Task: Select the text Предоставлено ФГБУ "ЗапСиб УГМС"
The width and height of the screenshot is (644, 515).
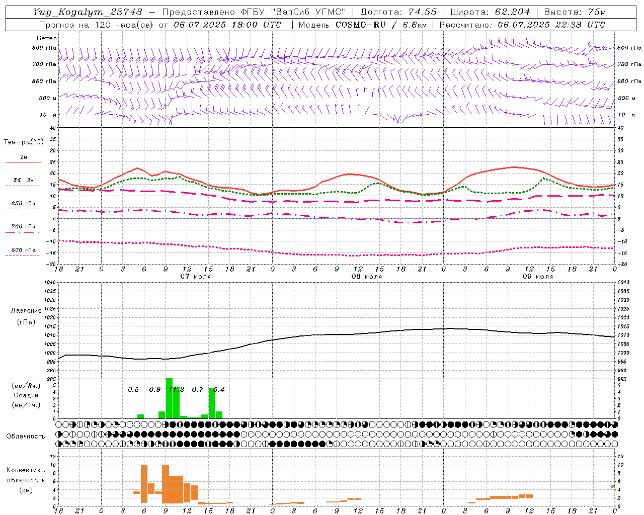Action: pyautogui.click(x=254, y=12)
